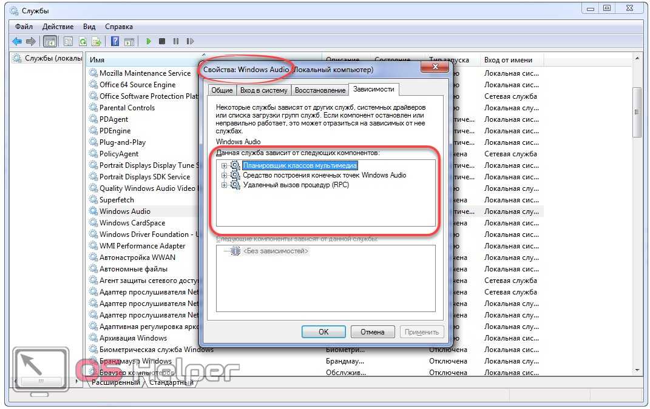Select Mozilla Maintenance Service in the list
The height and width of the screenshot is (409, 650).
[144, 73]
